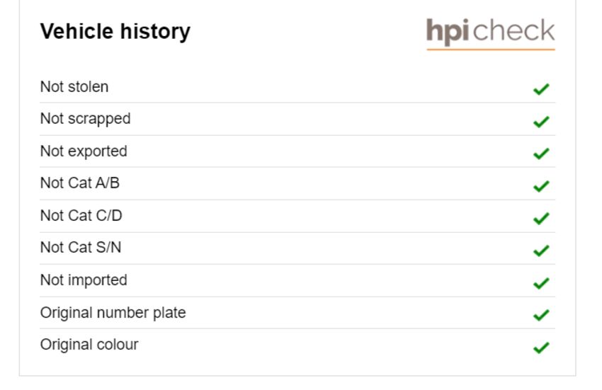This screenshot has width=602, height=390.
Task: Click the green checkmark beside Not Cat A/B
Action: tap(541, 186)
